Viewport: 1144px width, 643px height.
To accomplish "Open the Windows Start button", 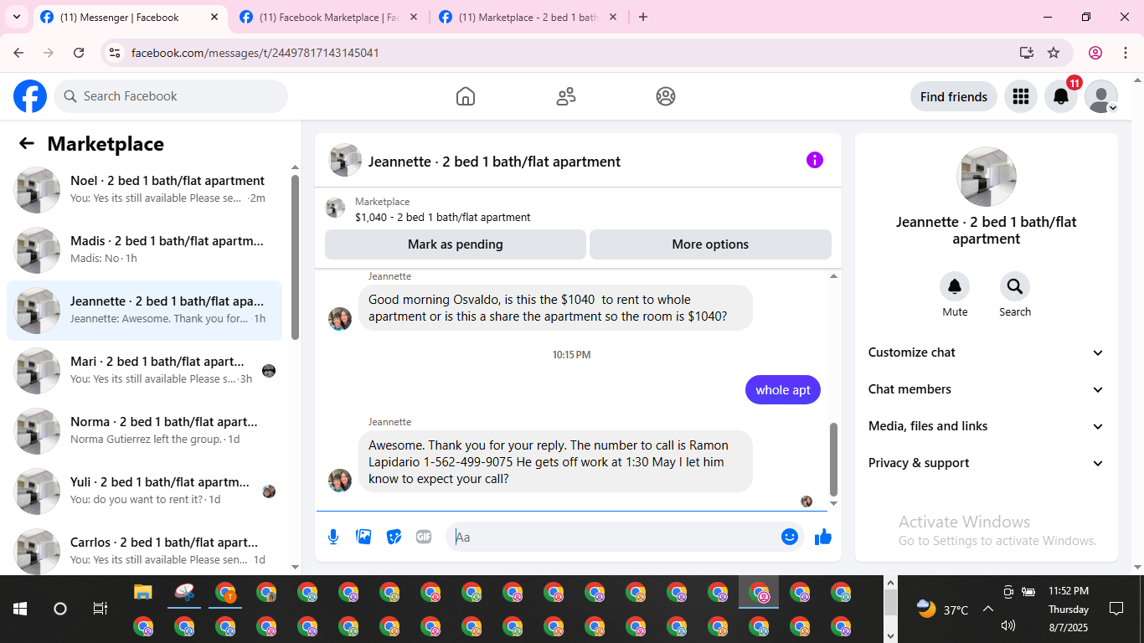I will [20, 609].
